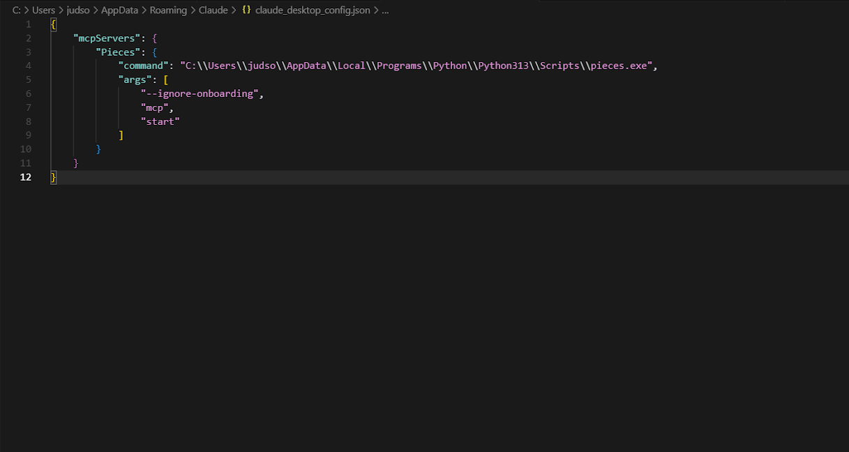Click the final closing brace on line 12

tap(54, 177)
